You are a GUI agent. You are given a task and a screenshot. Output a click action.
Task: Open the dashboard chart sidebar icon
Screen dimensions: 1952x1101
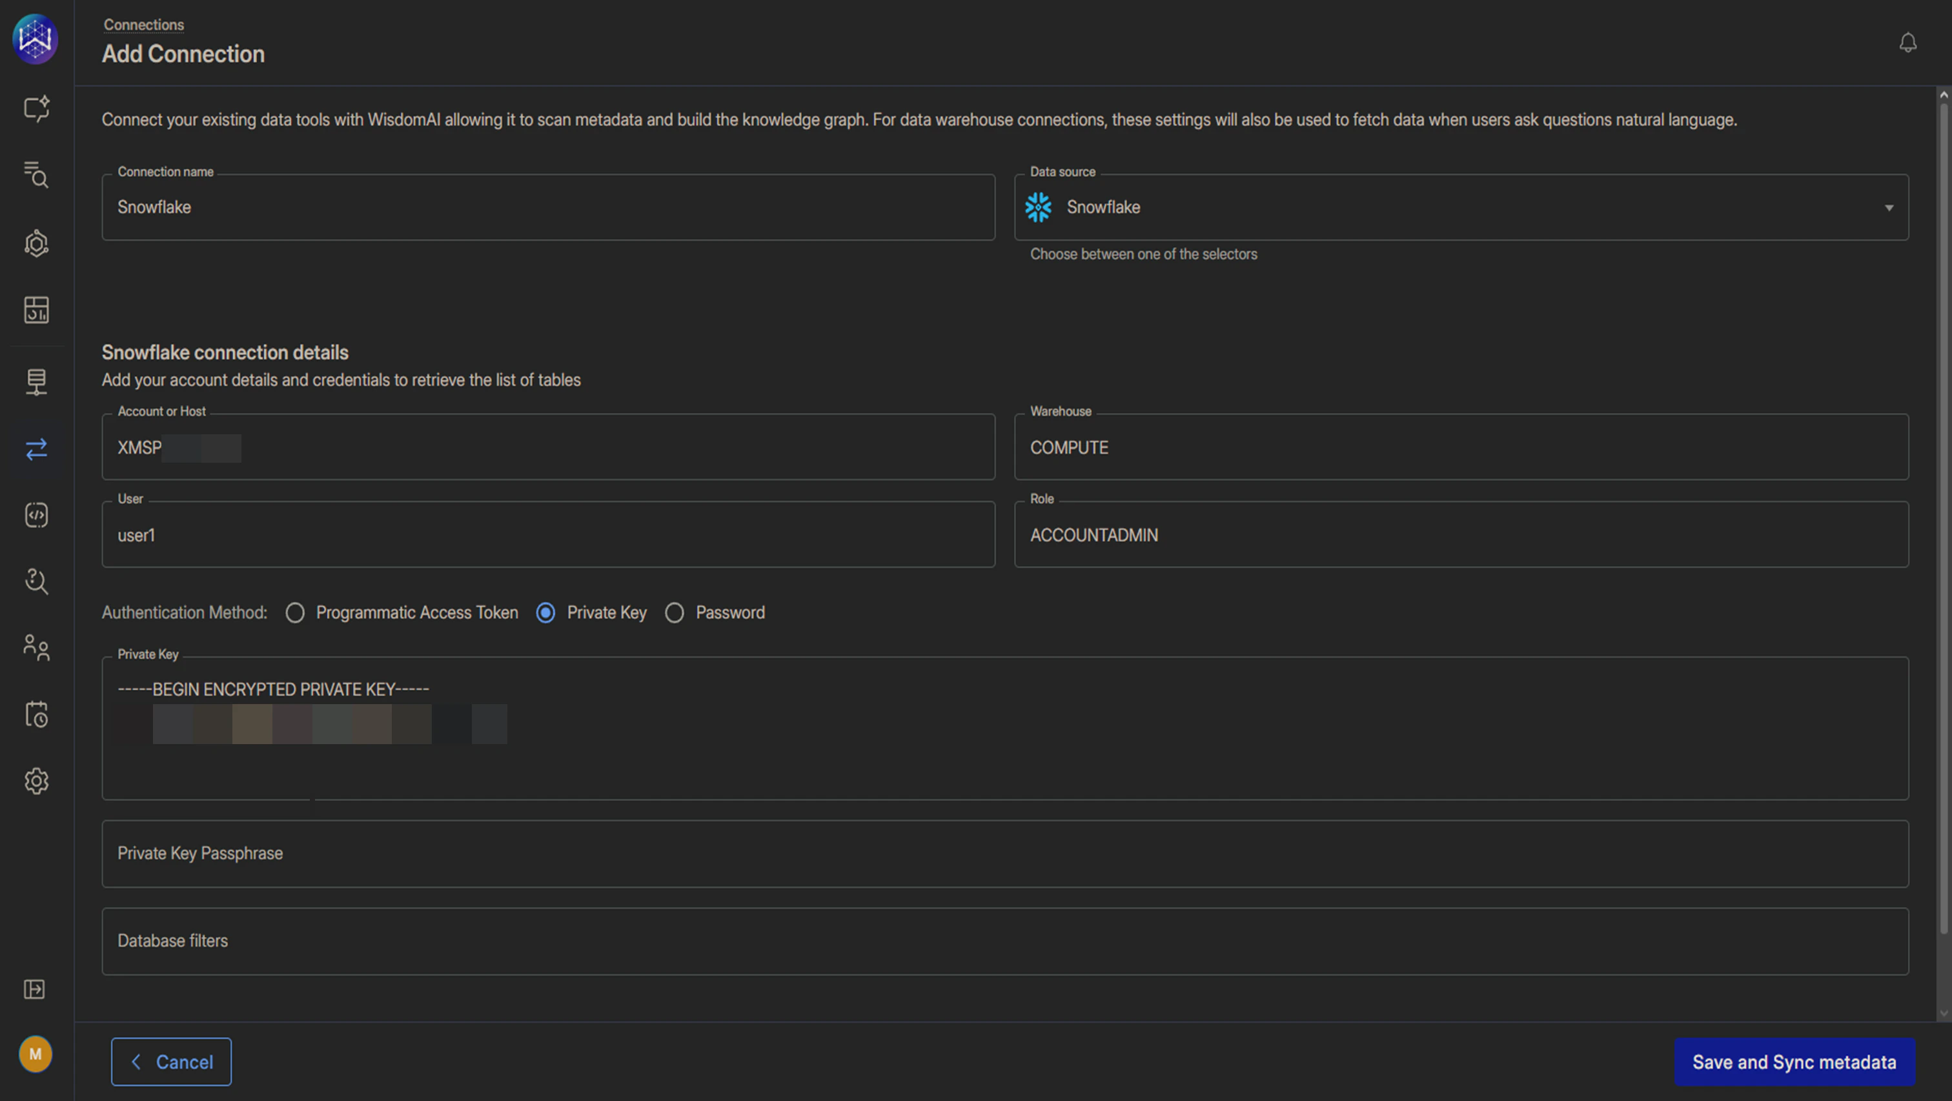36,310
